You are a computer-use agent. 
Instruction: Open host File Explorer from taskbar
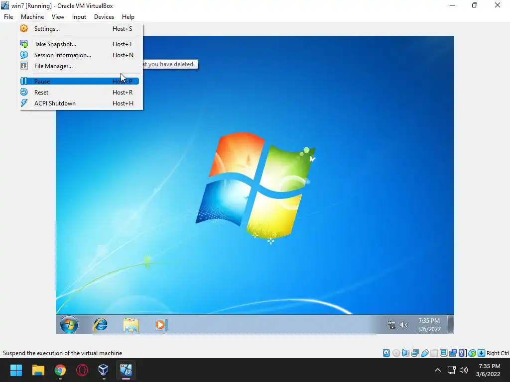pos(38,370)
